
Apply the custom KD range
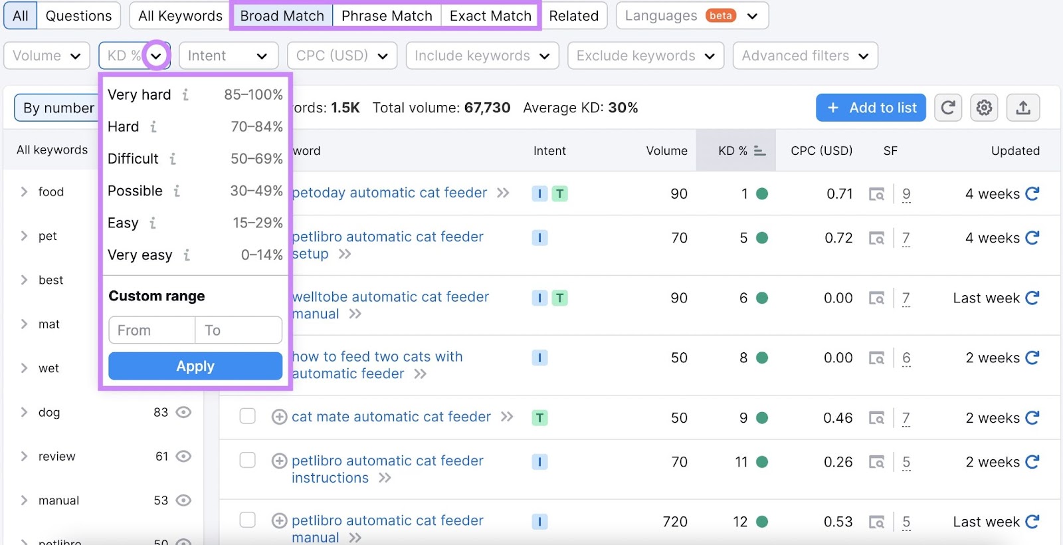pyautogui.click(x=195, y=366)
